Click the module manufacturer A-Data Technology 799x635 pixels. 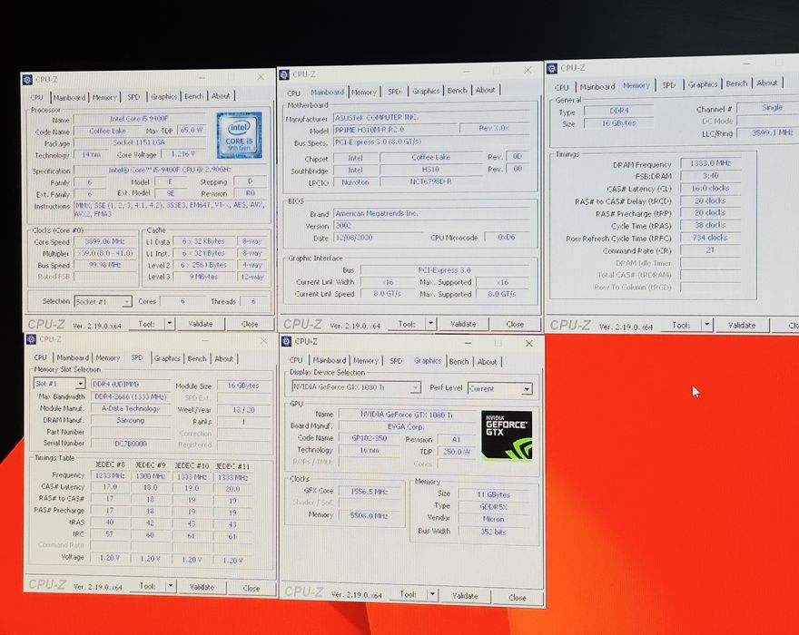131,408
